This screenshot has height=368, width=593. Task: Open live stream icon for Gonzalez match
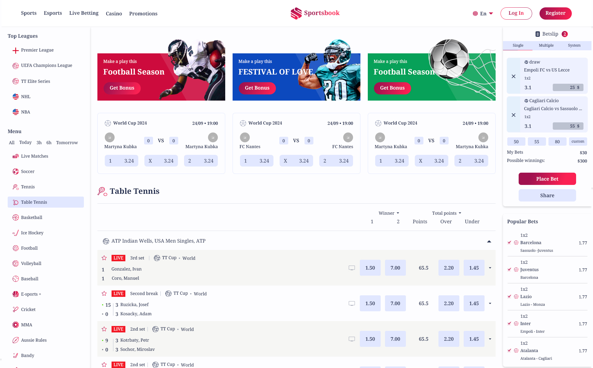click(352, 268)
